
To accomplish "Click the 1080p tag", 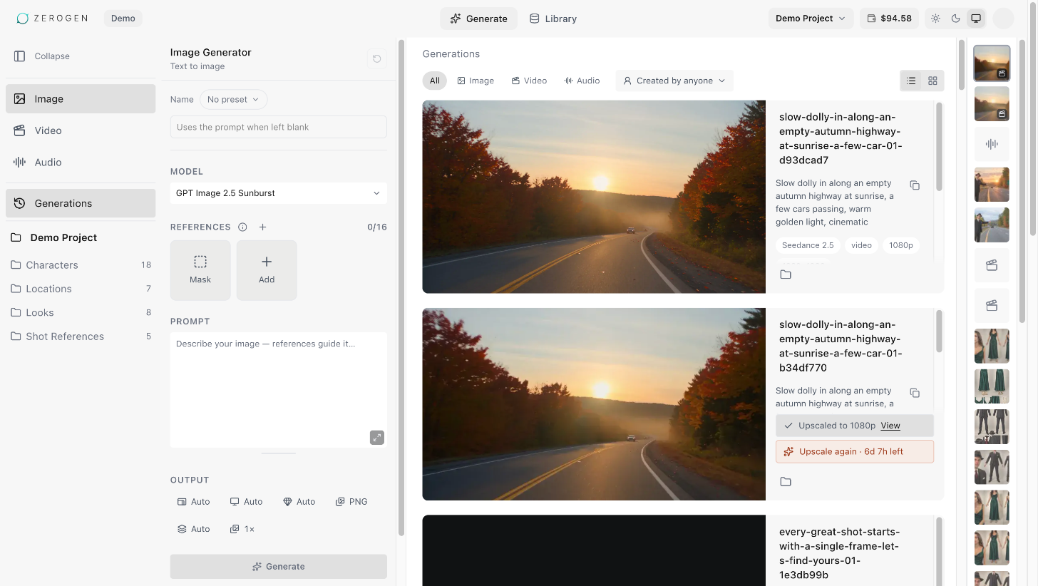I will pos(901,245).
